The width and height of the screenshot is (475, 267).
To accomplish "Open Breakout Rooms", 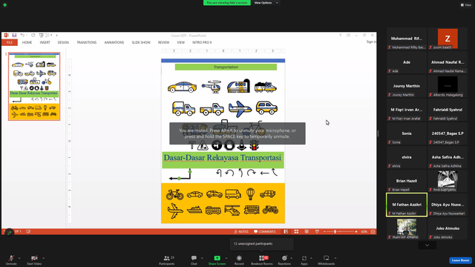I will pos(262,260).
